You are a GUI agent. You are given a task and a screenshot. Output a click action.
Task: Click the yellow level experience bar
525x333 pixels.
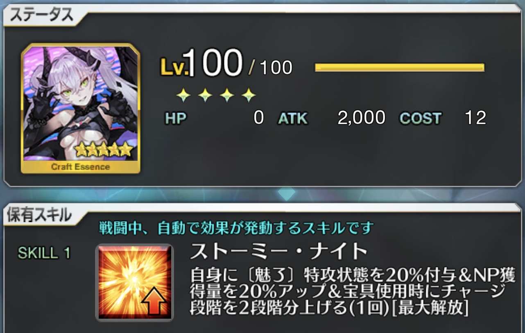pyautogui.click(x=400, y=67)
